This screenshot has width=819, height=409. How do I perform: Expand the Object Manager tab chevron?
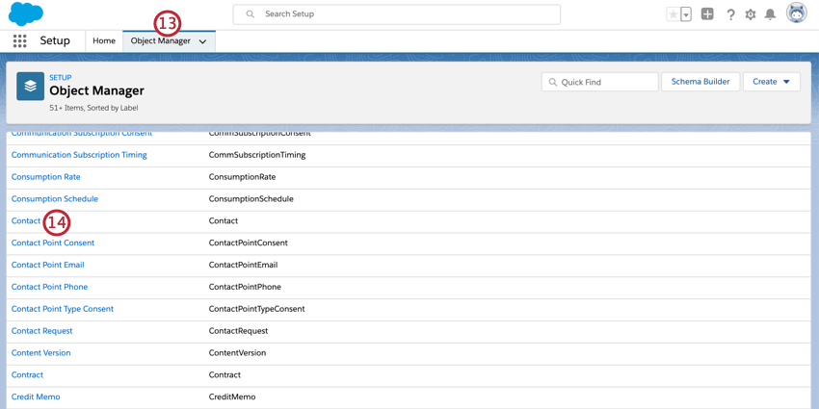point(202,41)
